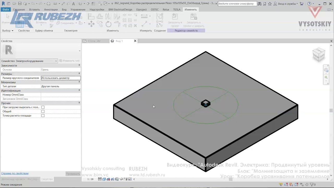
Task: Close the 'Вид 1' view tab
Action: coord(135,41)
